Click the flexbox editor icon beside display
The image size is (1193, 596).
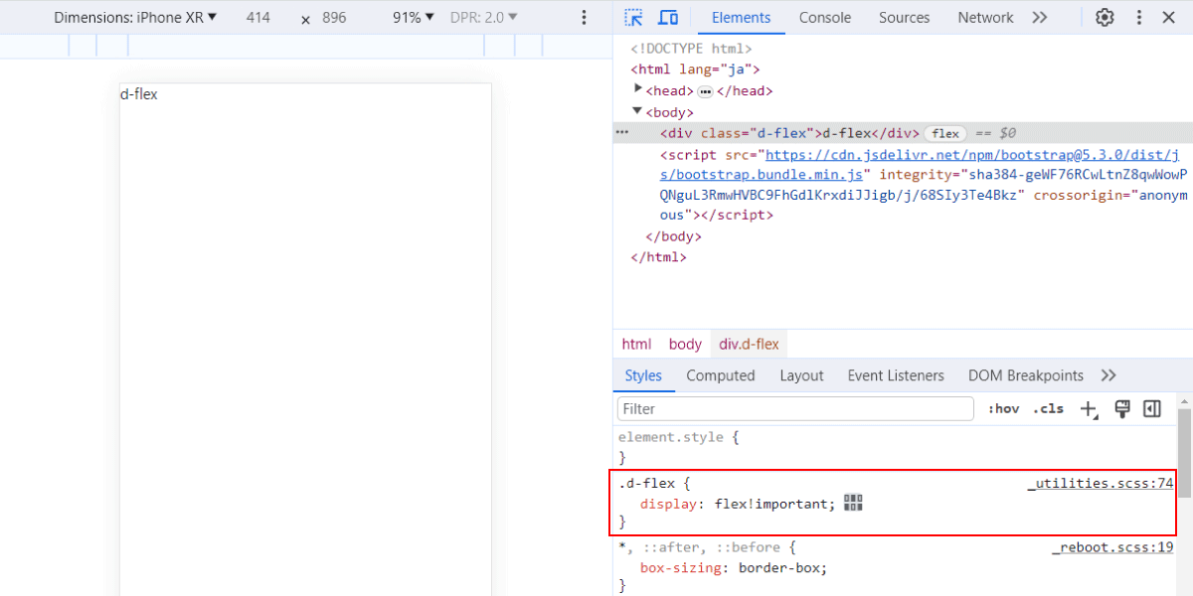[853, 504]
